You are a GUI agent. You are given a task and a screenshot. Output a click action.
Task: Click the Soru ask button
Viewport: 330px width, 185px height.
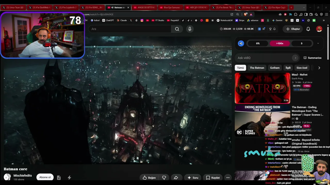point(193,178)
